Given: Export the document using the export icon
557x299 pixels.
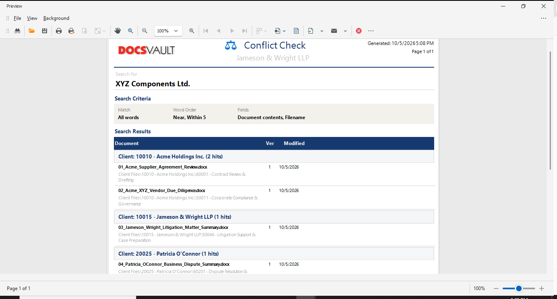Looking at the screenshot, I should pyautogui.click(x=311, y=31).
